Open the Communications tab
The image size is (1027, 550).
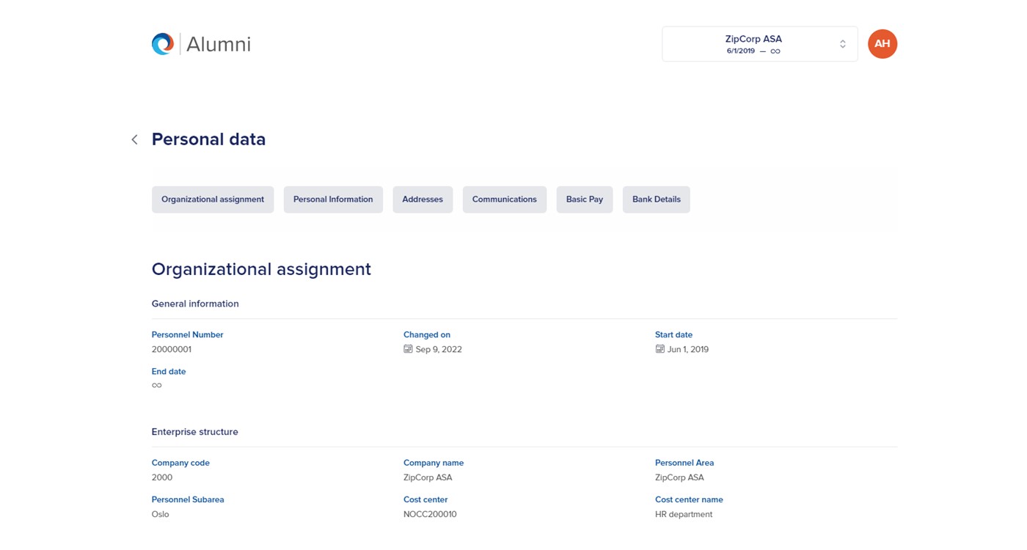504,199
